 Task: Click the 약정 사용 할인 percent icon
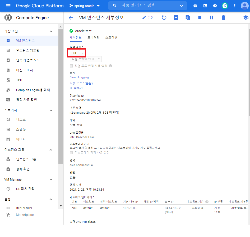8,100
